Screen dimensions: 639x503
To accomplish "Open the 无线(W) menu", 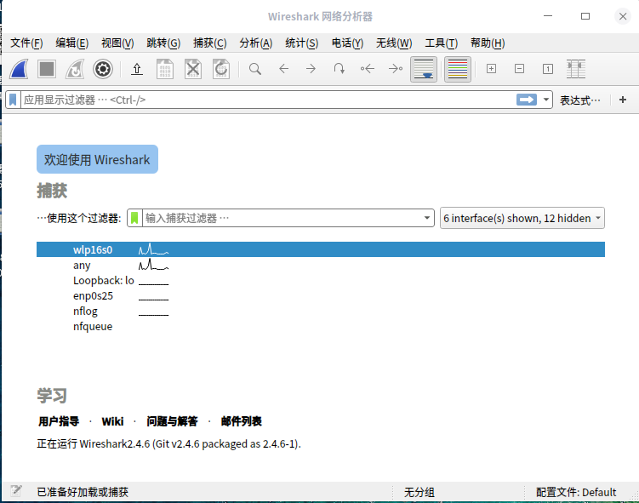I will [394, 43].
